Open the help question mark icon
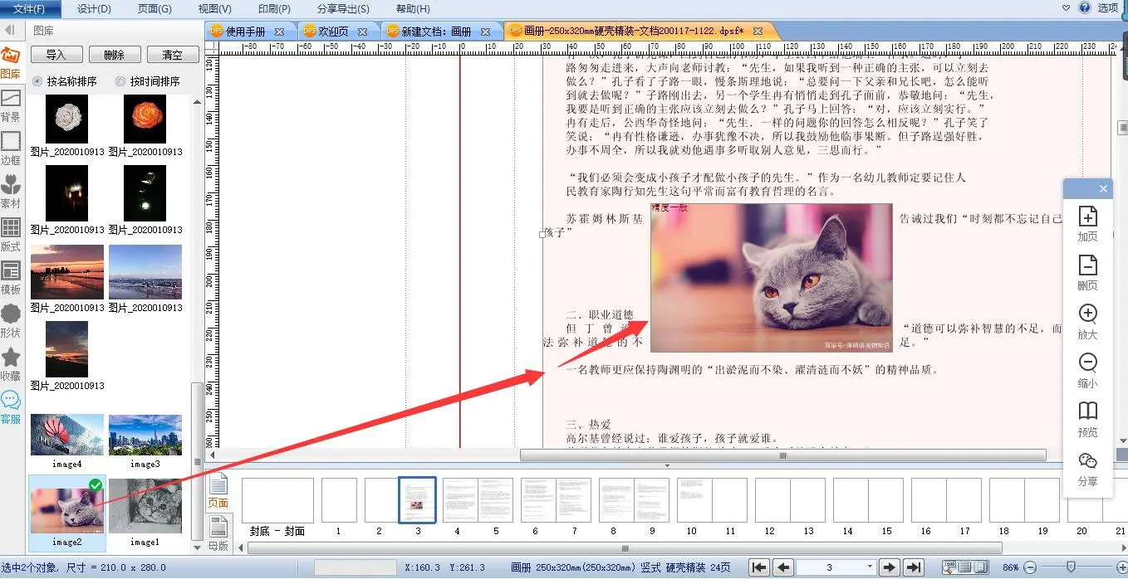Viewport: 1128px width, 579px height. click(x=1085, y=7)
